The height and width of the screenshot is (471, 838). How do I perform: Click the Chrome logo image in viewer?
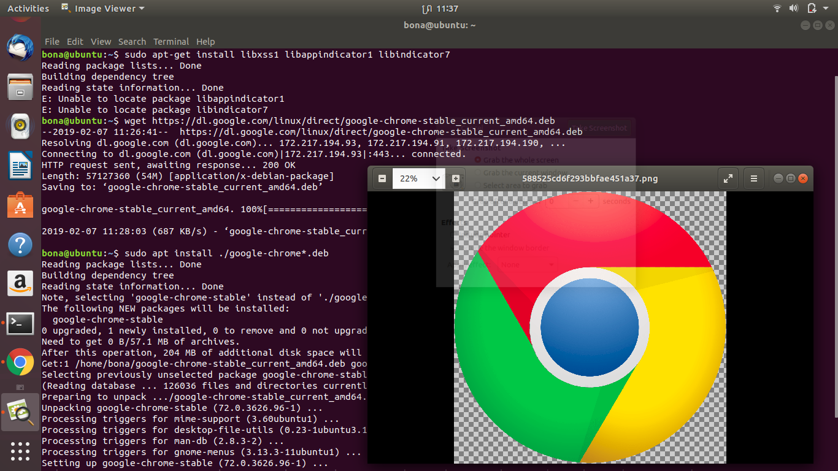590,327
